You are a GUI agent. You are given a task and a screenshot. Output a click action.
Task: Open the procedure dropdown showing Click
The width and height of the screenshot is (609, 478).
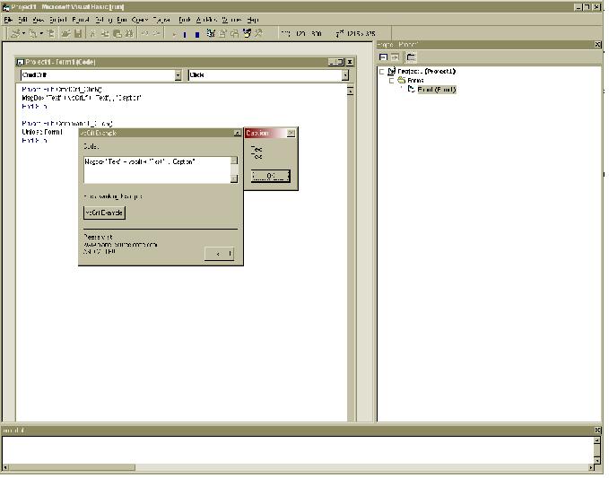click(345, 75)
